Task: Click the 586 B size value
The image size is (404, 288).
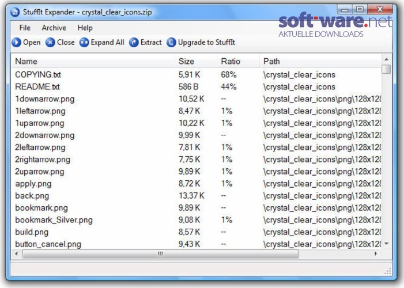Action: click(188, 87)
